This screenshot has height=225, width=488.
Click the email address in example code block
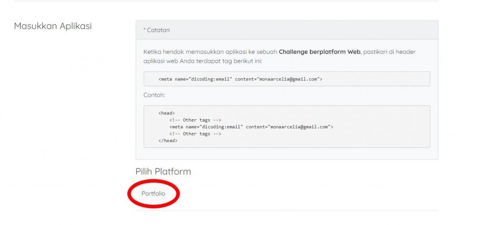[x=299, y=127]
